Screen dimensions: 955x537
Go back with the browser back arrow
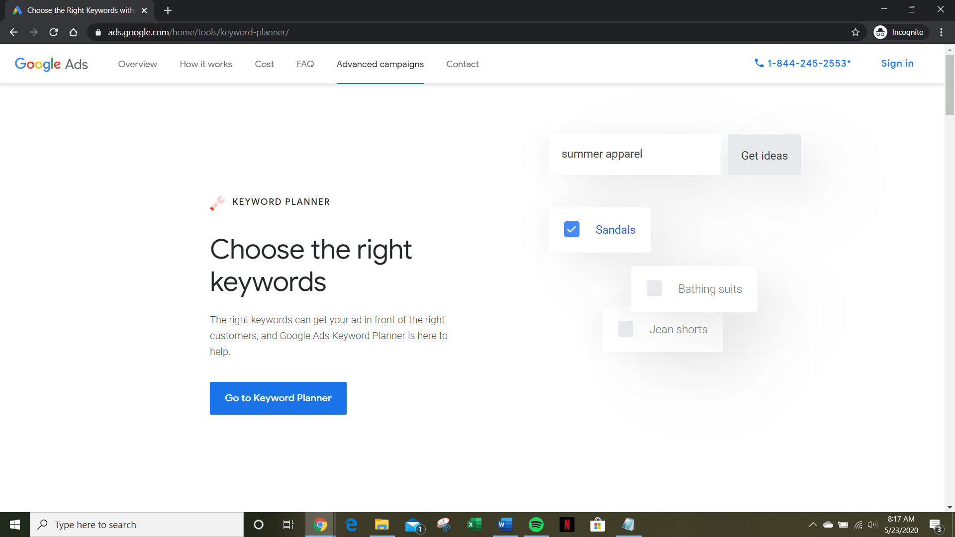pos(13,32)
